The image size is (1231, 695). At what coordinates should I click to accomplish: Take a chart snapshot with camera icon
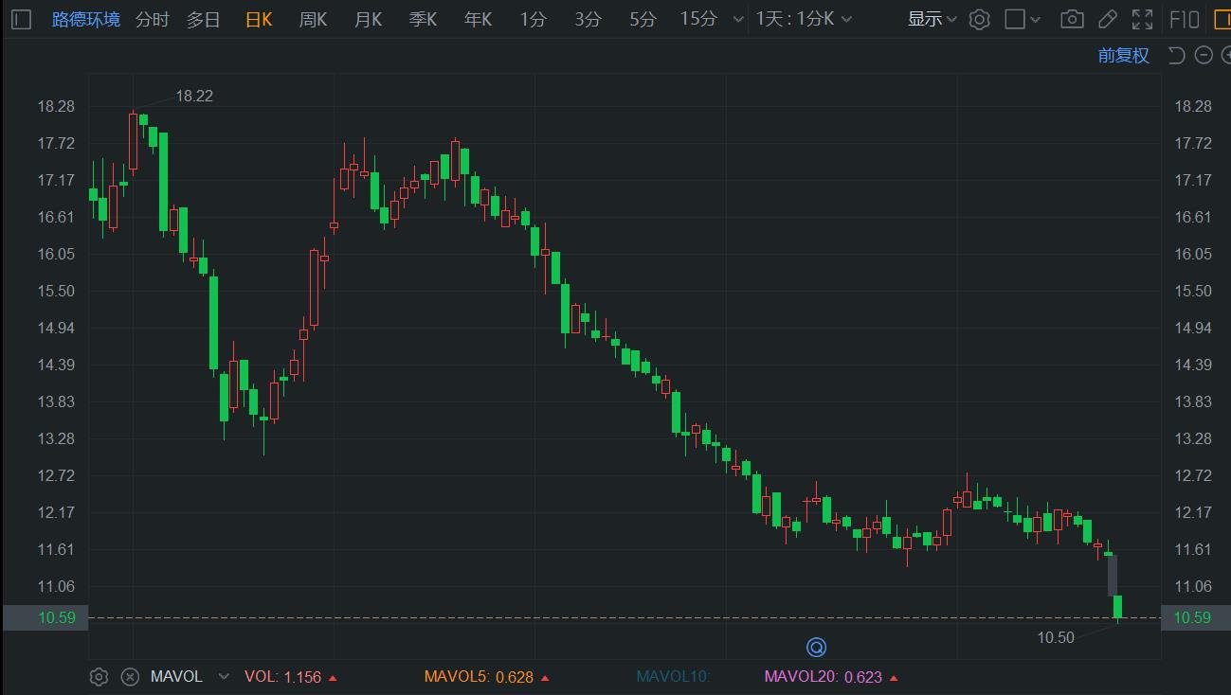pyautogui.click(x=1072, y=19)
